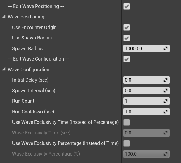Toggle the Edit Wave Positioning checkbox
The width and height of the screenshot is (181, 163).
tap(127, 6)
